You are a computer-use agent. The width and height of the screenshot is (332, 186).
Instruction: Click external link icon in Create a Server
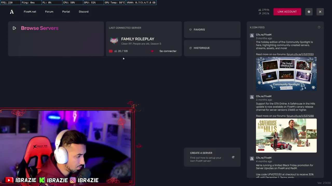(x=233, y=157)
